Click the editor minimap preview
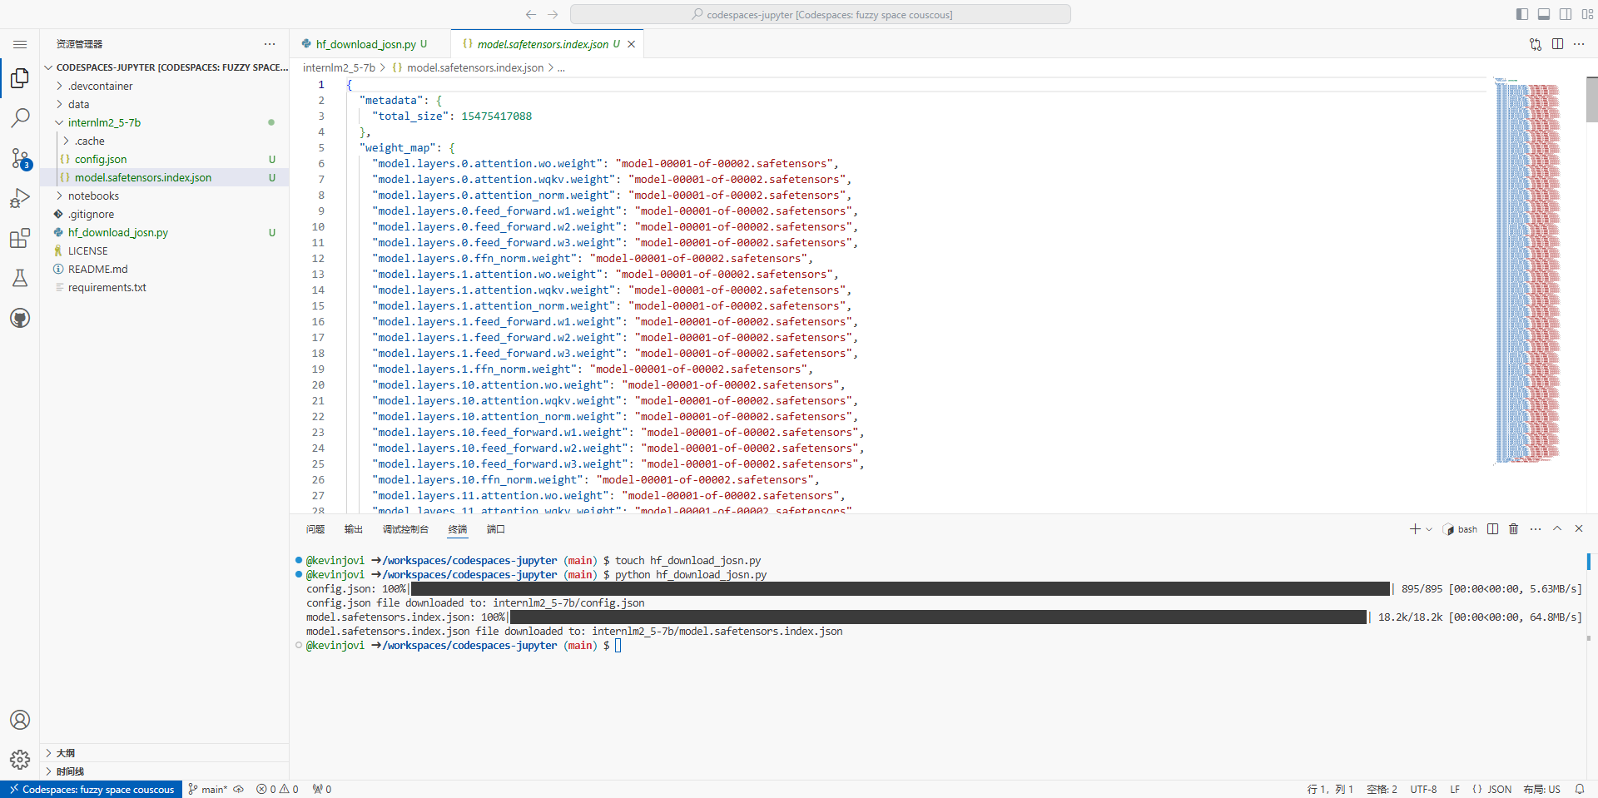The height and width of the screenshot is (798, 1598). pos(1528,270)
